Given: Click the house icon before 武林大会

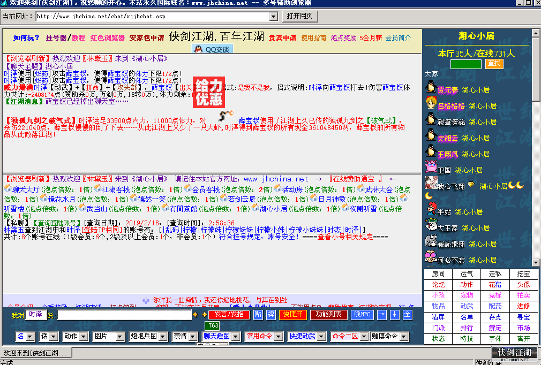Looking at the screenshot, I should pyautogui.click(x=361, y=188).
